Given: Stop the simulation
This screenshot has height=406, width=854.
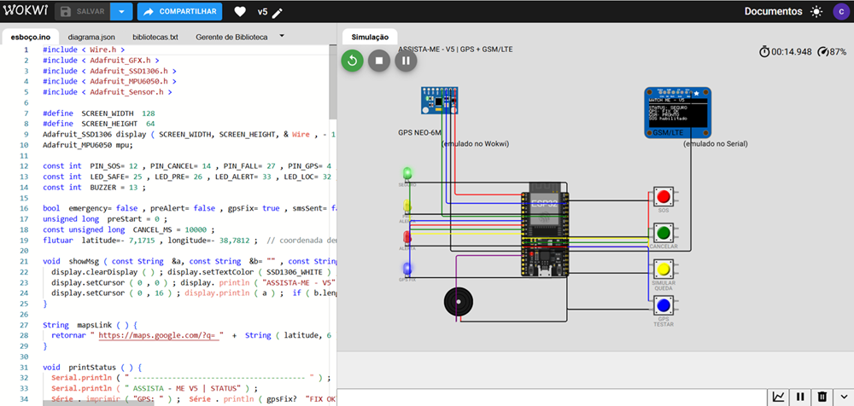Looking at the screenshot, I should coord(379,60).
